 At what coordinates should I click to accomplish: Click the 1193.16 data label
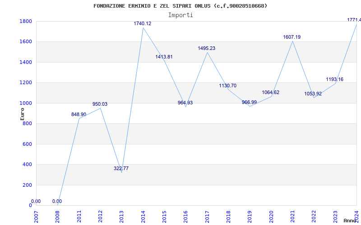click(x=334, y=79)
